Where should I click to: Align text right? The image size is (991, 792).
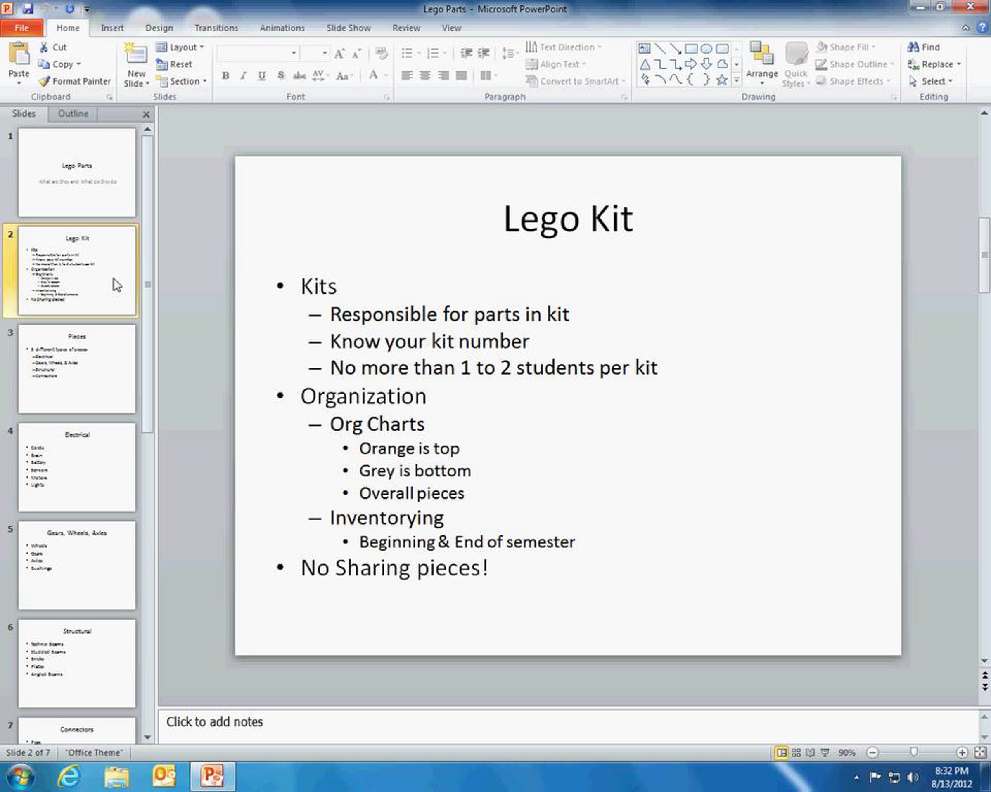[x=443, y=76]
